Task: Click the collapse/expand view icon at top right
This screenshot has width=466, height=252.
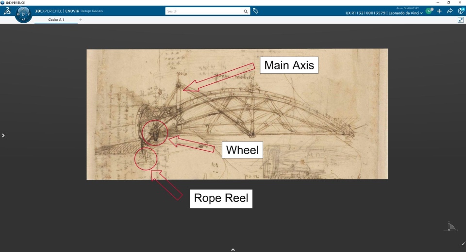Action: [461, 20]
